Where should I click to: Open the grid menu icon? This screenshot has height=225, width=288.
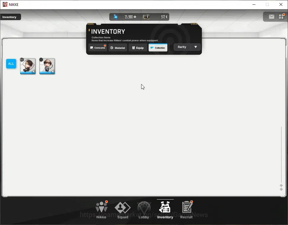[281, 17]
